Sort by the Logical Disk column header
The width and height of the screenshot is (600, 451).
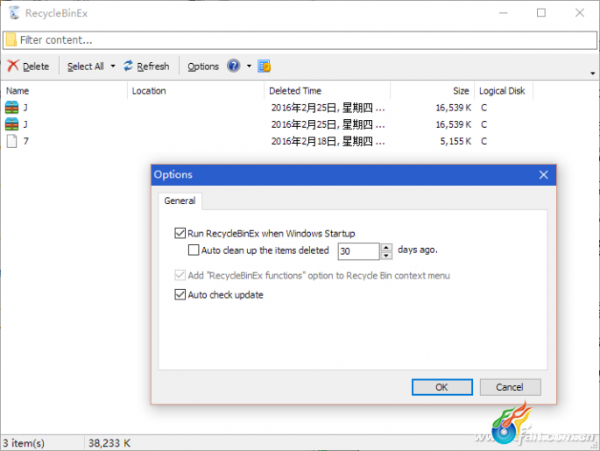[502, 91]
